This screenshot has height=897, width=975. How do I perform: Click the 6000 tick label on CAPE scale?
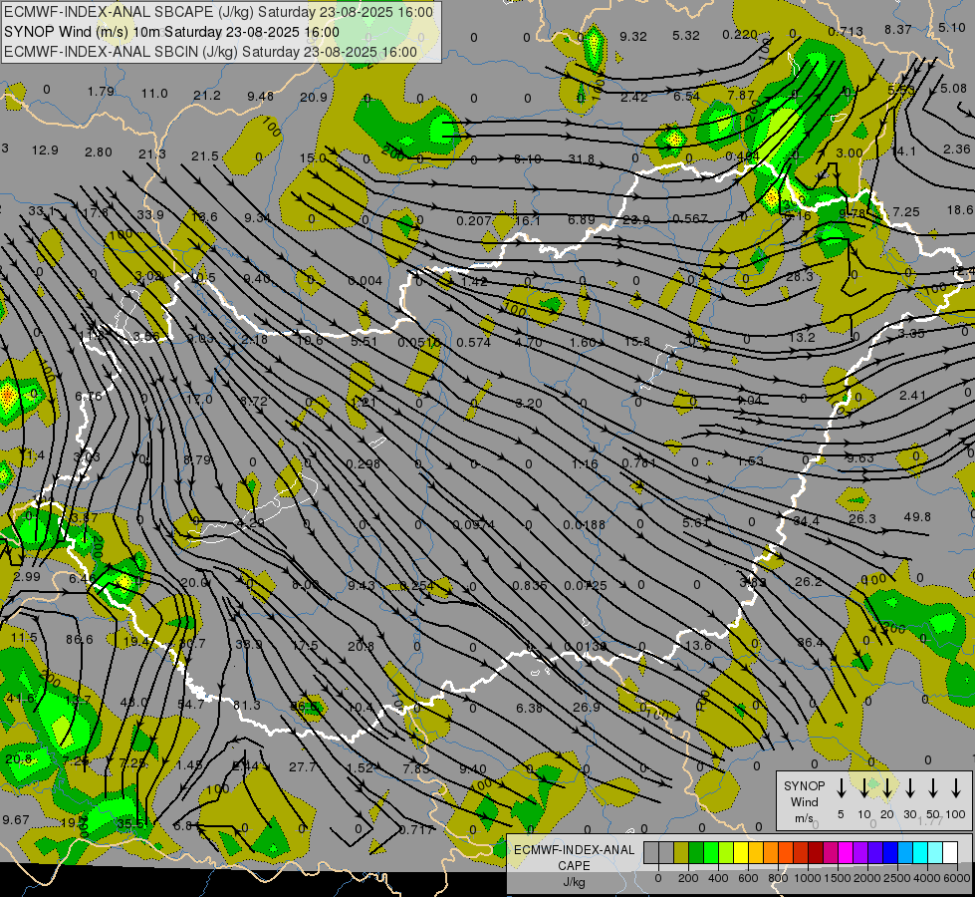pos(957,878)
